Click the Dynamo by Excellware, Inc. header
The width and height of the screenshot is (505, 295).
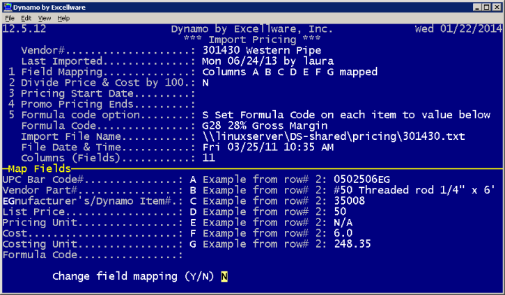[252, 29]
